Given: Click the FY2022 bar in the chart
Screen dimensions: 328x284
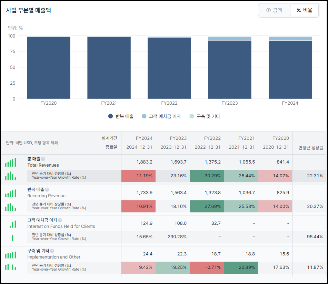Looking at the screenshot, I should coord(169,68).
